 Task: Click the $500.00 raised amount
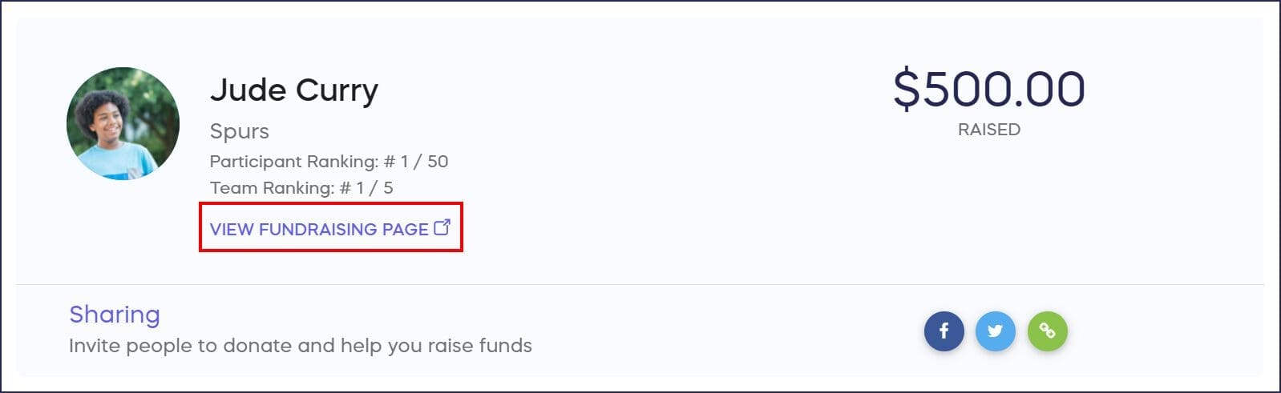click(988, 89)
